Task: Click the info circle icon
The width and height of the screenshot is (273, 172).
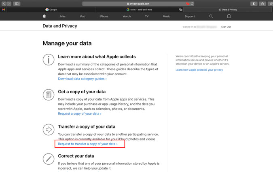Action: pyautogui.click(x=49, y=60)
